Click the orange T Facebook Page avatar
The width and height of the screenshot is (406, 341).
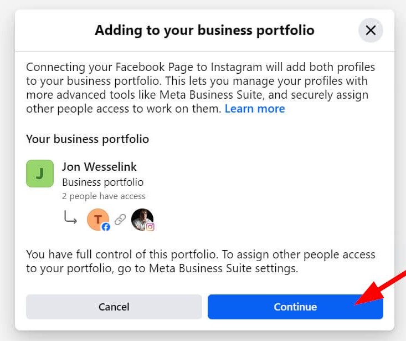click(97, 220)
